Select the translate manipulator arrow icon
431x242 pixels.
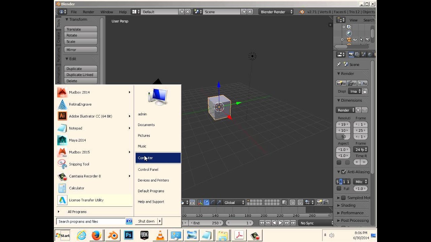[206, 202]
